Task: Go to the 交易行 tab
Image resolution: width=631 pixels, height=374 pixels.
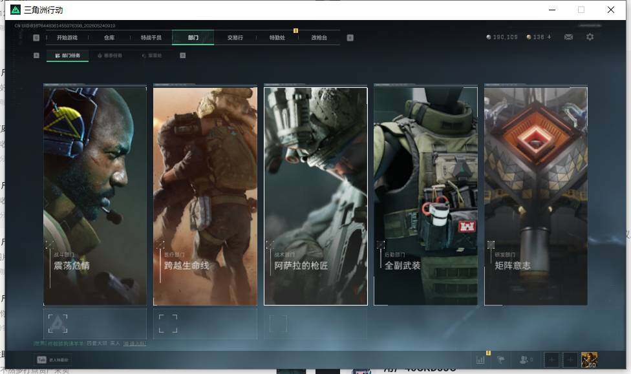Action: (235, 38)
